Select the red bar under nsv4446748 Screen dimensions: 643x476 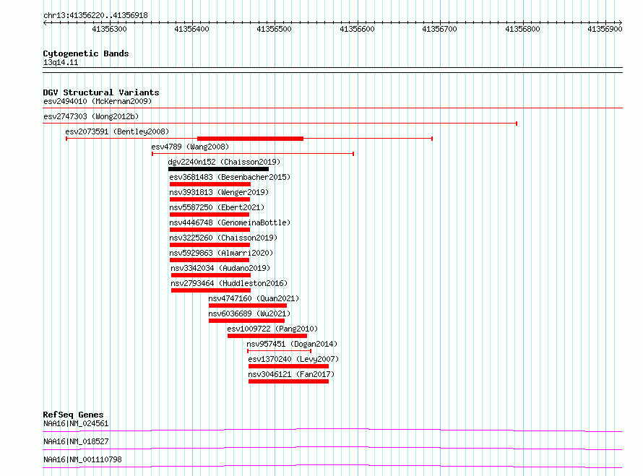point(210,230)
